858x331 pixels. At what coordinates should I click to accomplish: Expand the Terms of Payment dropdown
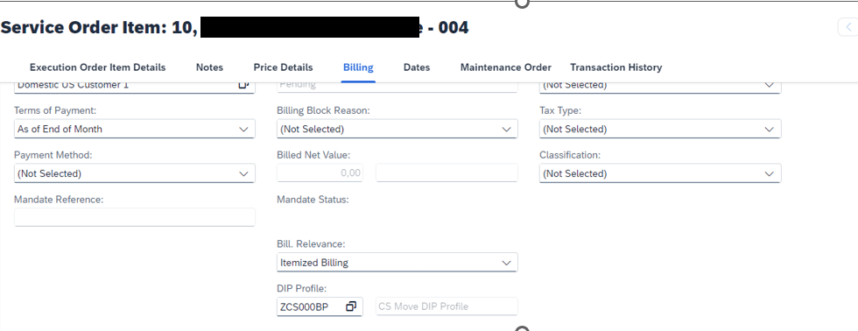135,129
